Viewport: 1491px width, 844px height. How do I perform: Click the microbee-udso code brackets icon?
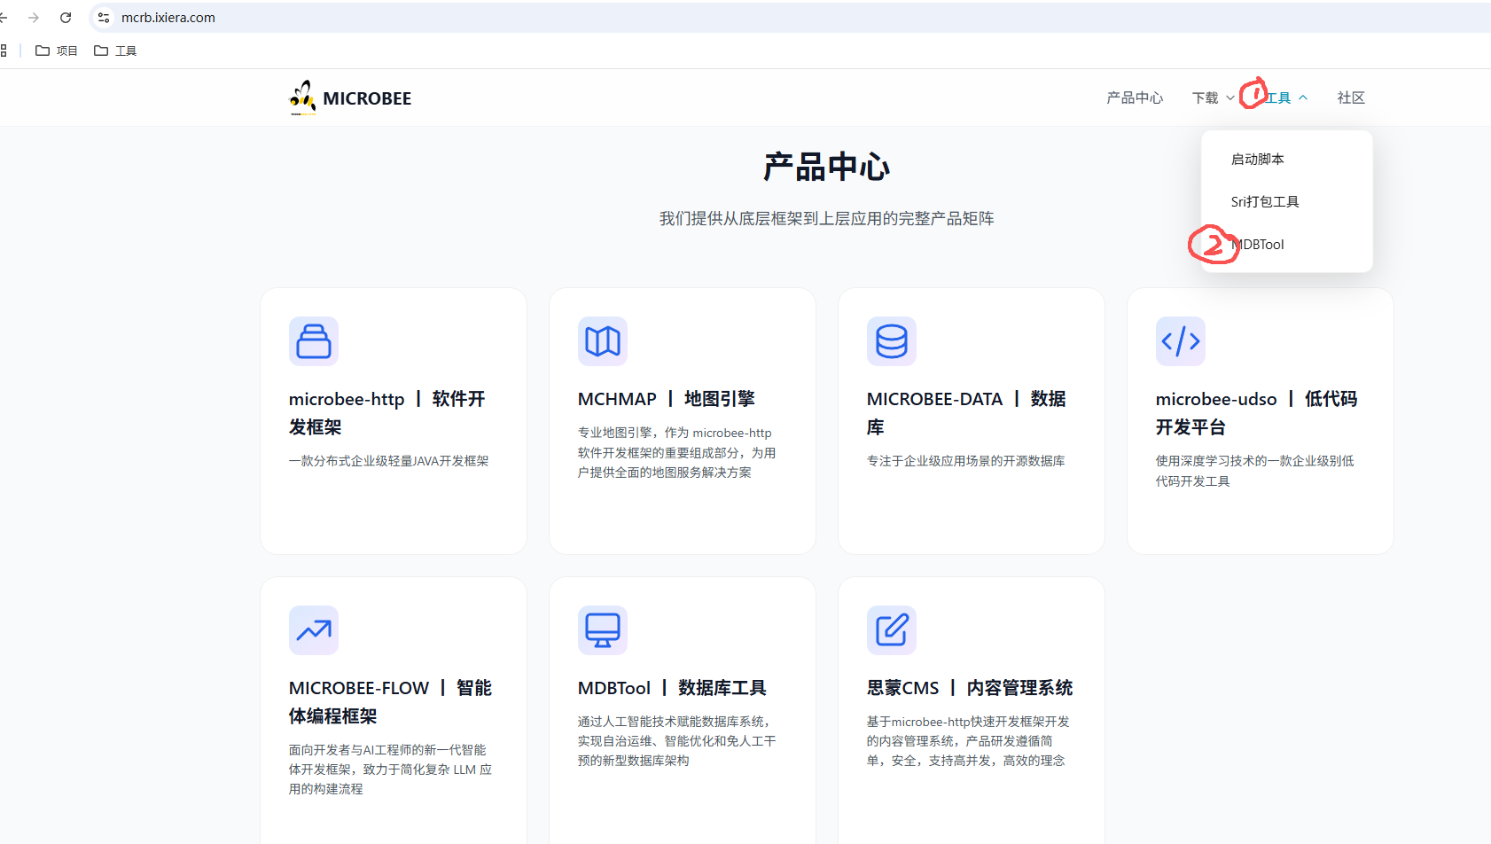point(1181,341)
